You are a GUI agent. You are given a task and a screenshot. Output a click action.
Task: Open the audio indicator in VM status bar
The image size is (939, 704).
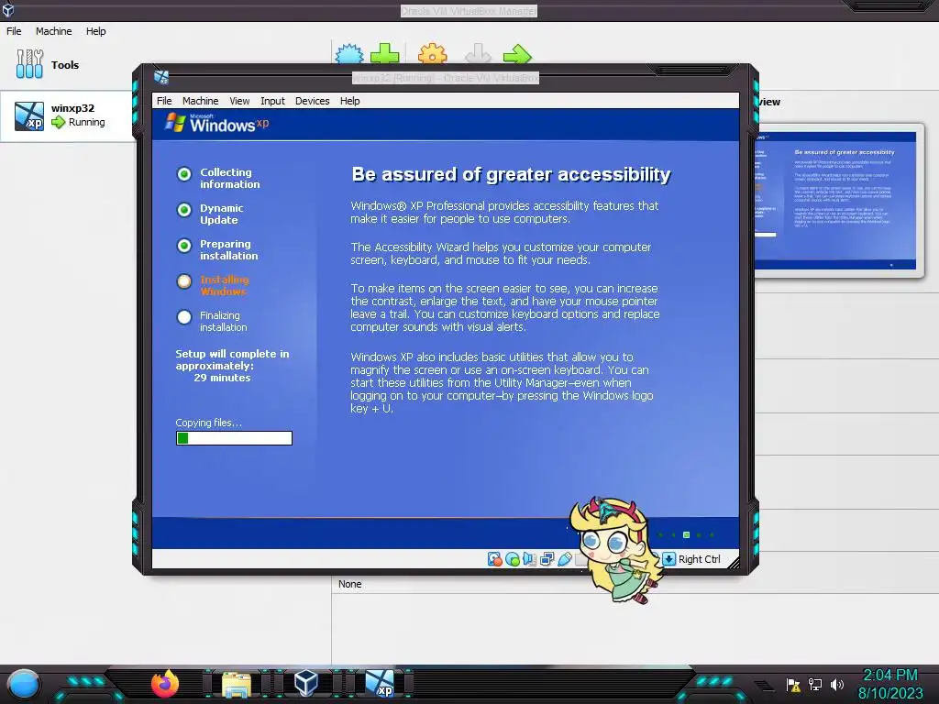coord(529,559)
